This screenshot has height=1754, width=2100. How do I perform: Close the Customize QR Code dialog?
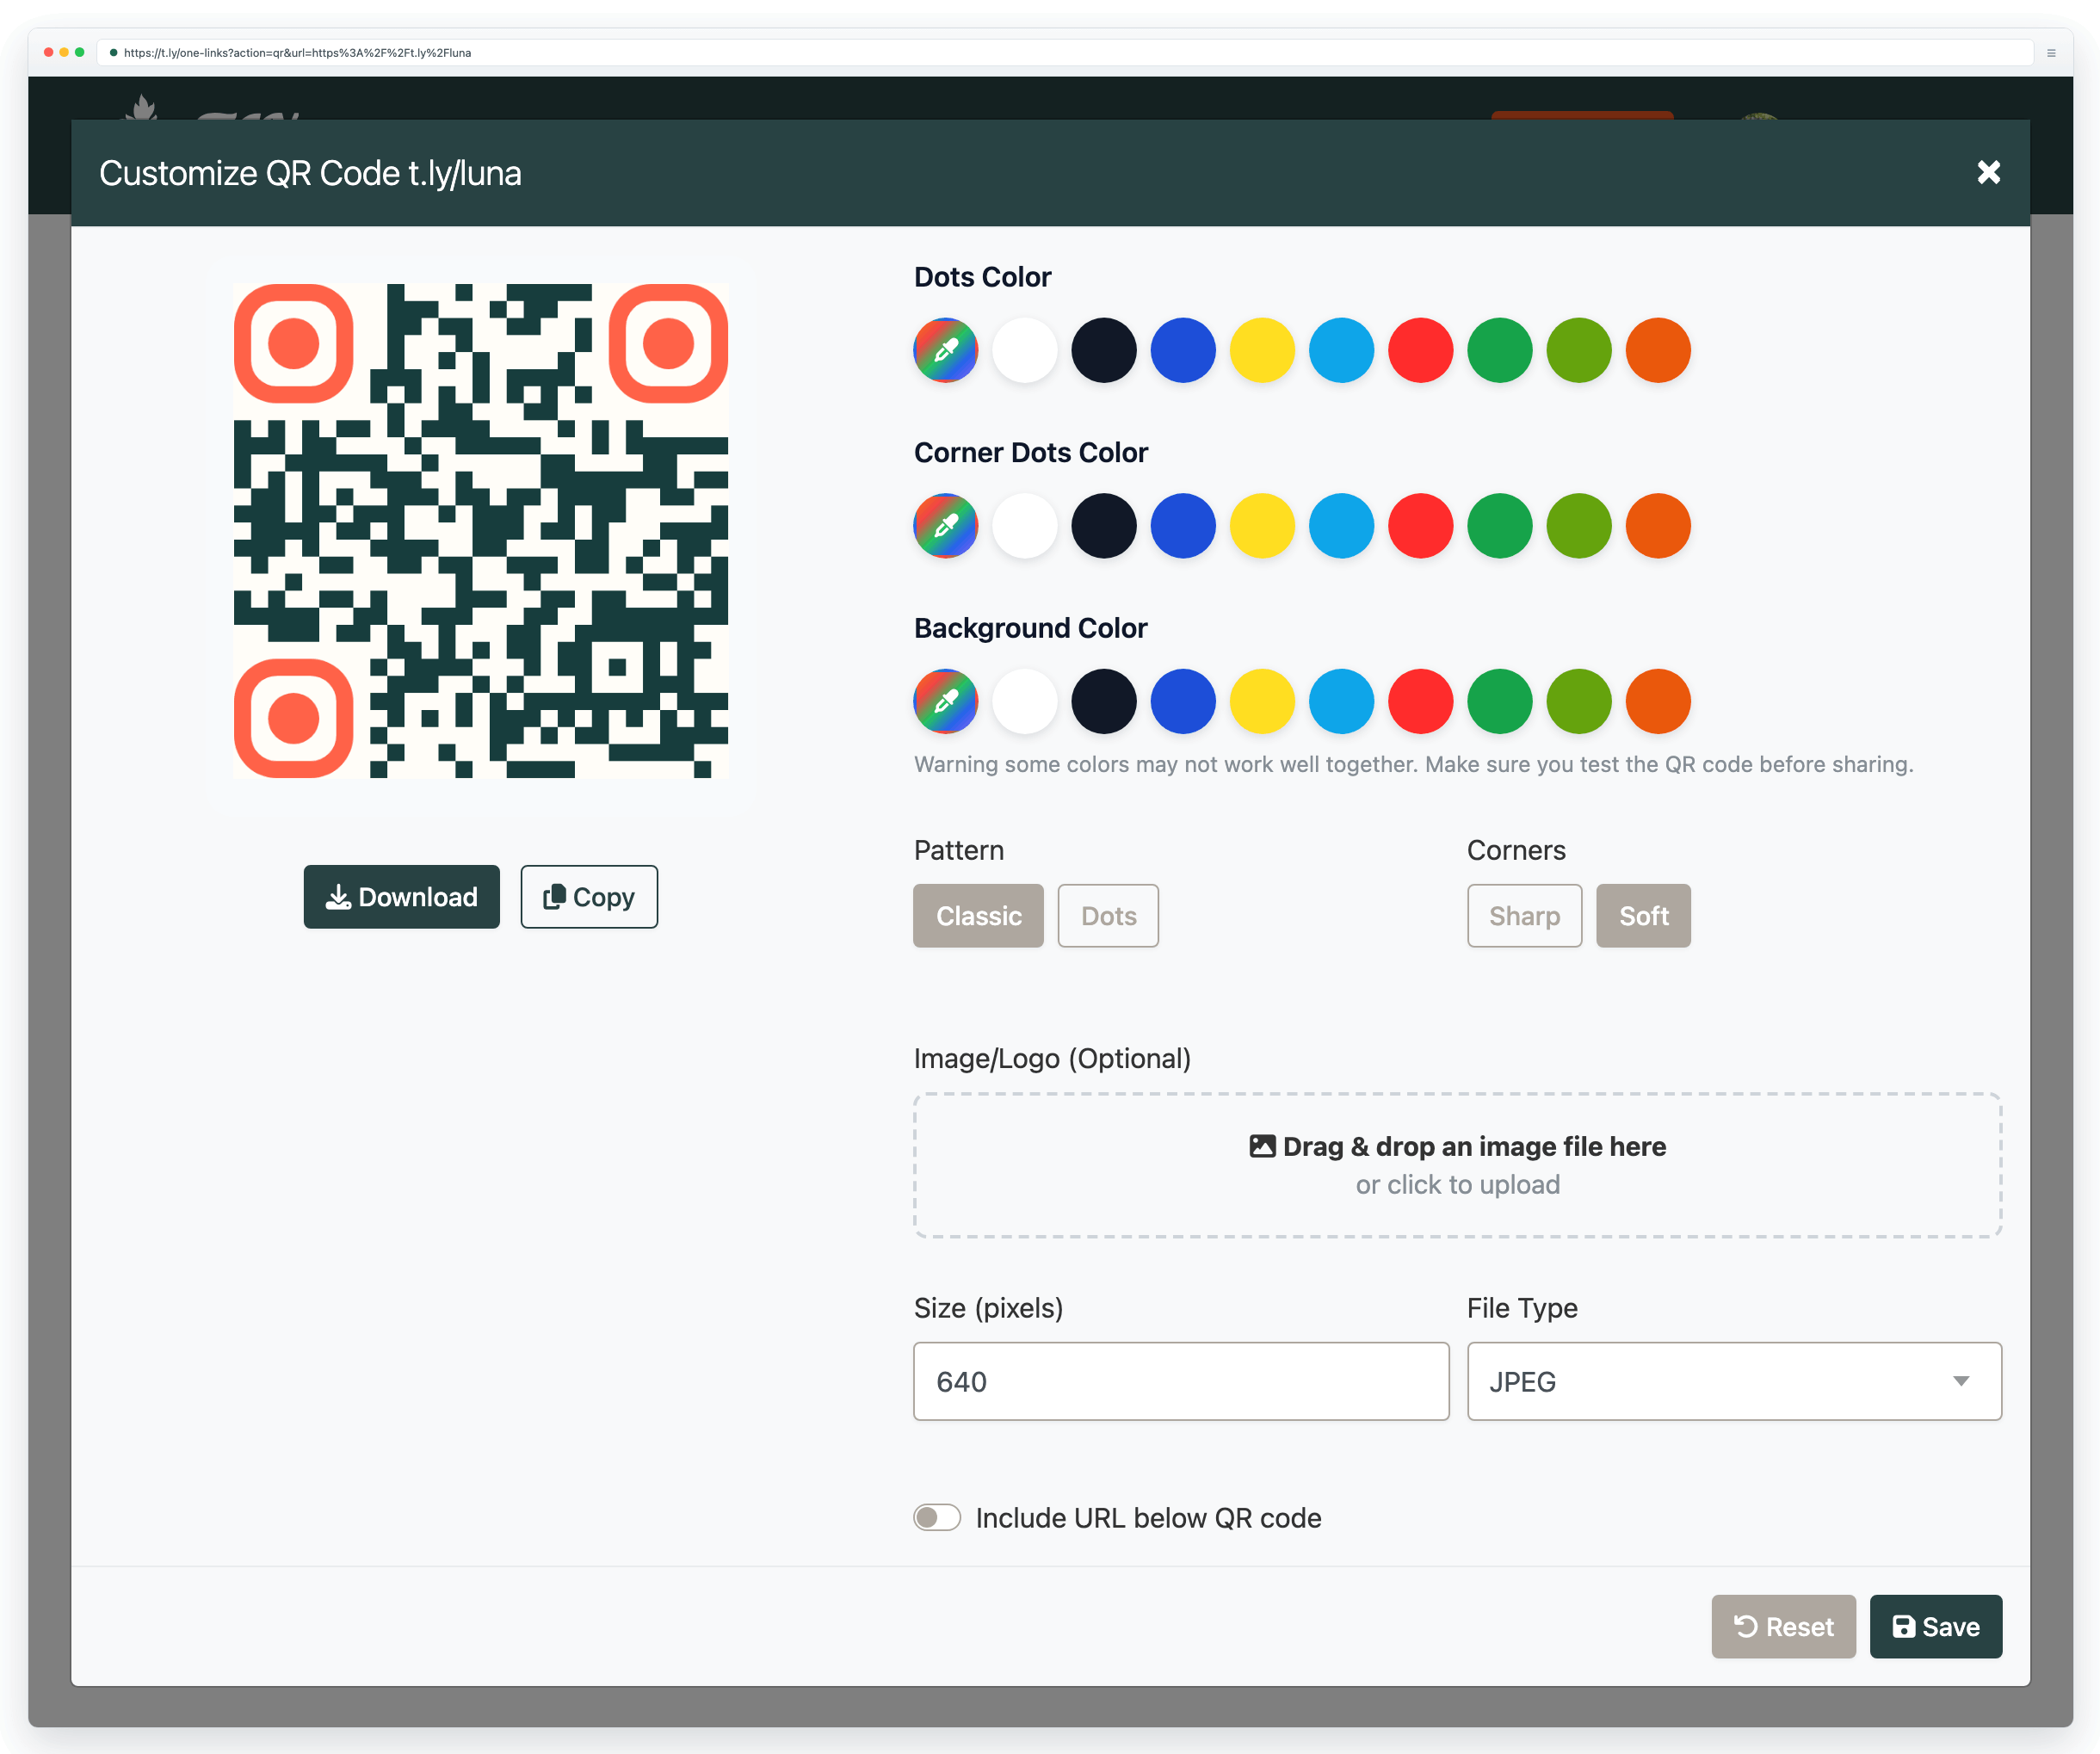[x=1988, y=173]
